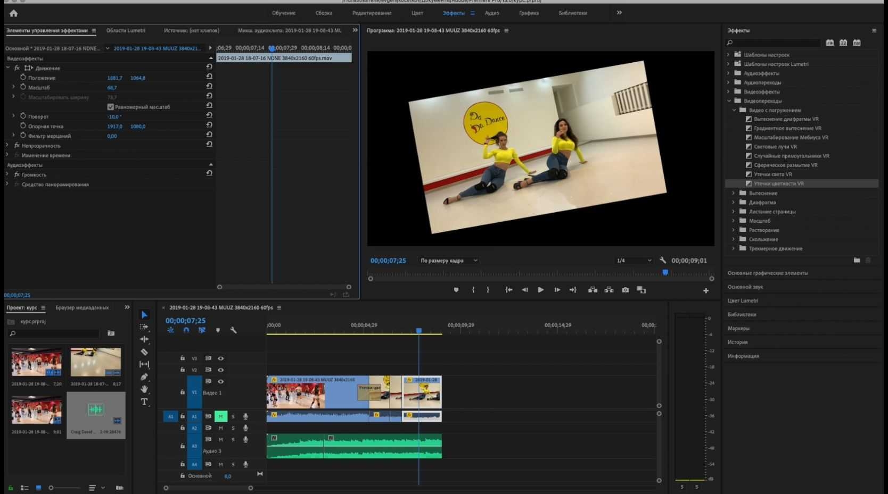Select the Pen tool

(144, 377)
